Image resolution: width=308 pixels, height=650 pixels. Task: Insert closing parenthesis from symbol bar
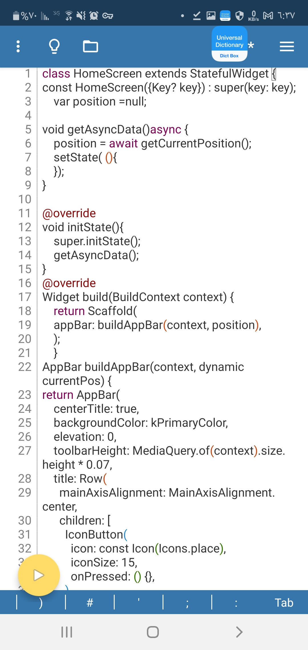tap(41, 602)
